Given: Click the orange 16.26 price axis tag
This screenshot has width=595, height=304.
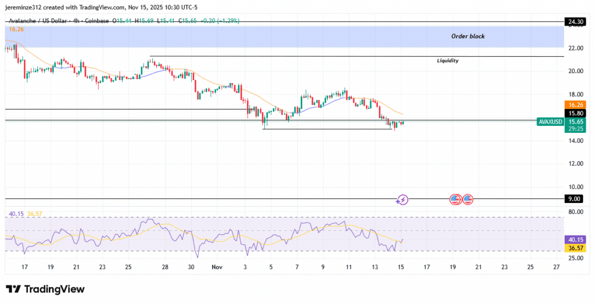Looking at the screenshot, I should [575, 105].
